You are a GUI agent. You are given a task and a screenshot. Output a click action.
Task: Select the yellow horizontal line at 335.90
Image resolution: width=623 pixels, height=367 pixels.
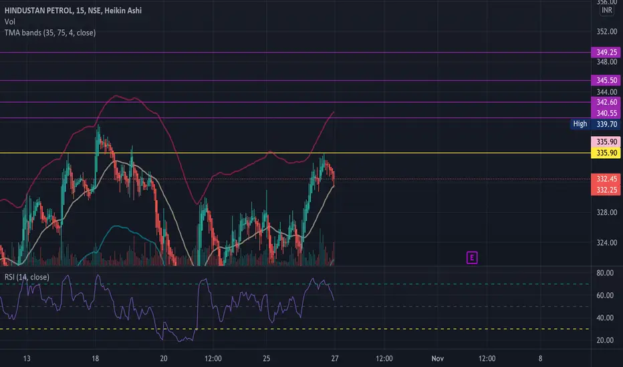click(295, 153)
